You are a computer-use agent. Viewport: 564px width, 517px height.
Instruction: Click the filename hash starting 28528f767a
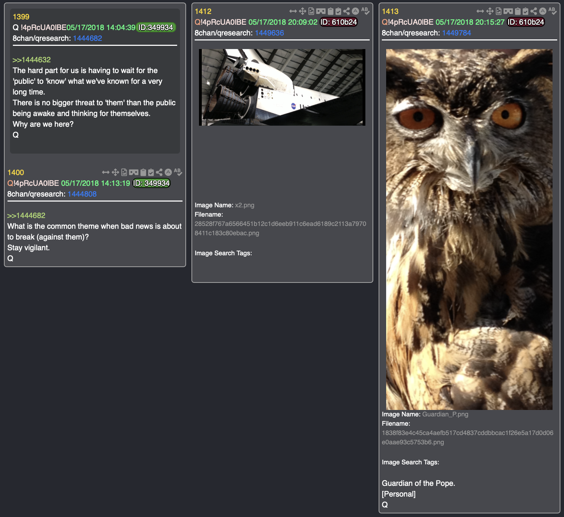pos(281,228)
